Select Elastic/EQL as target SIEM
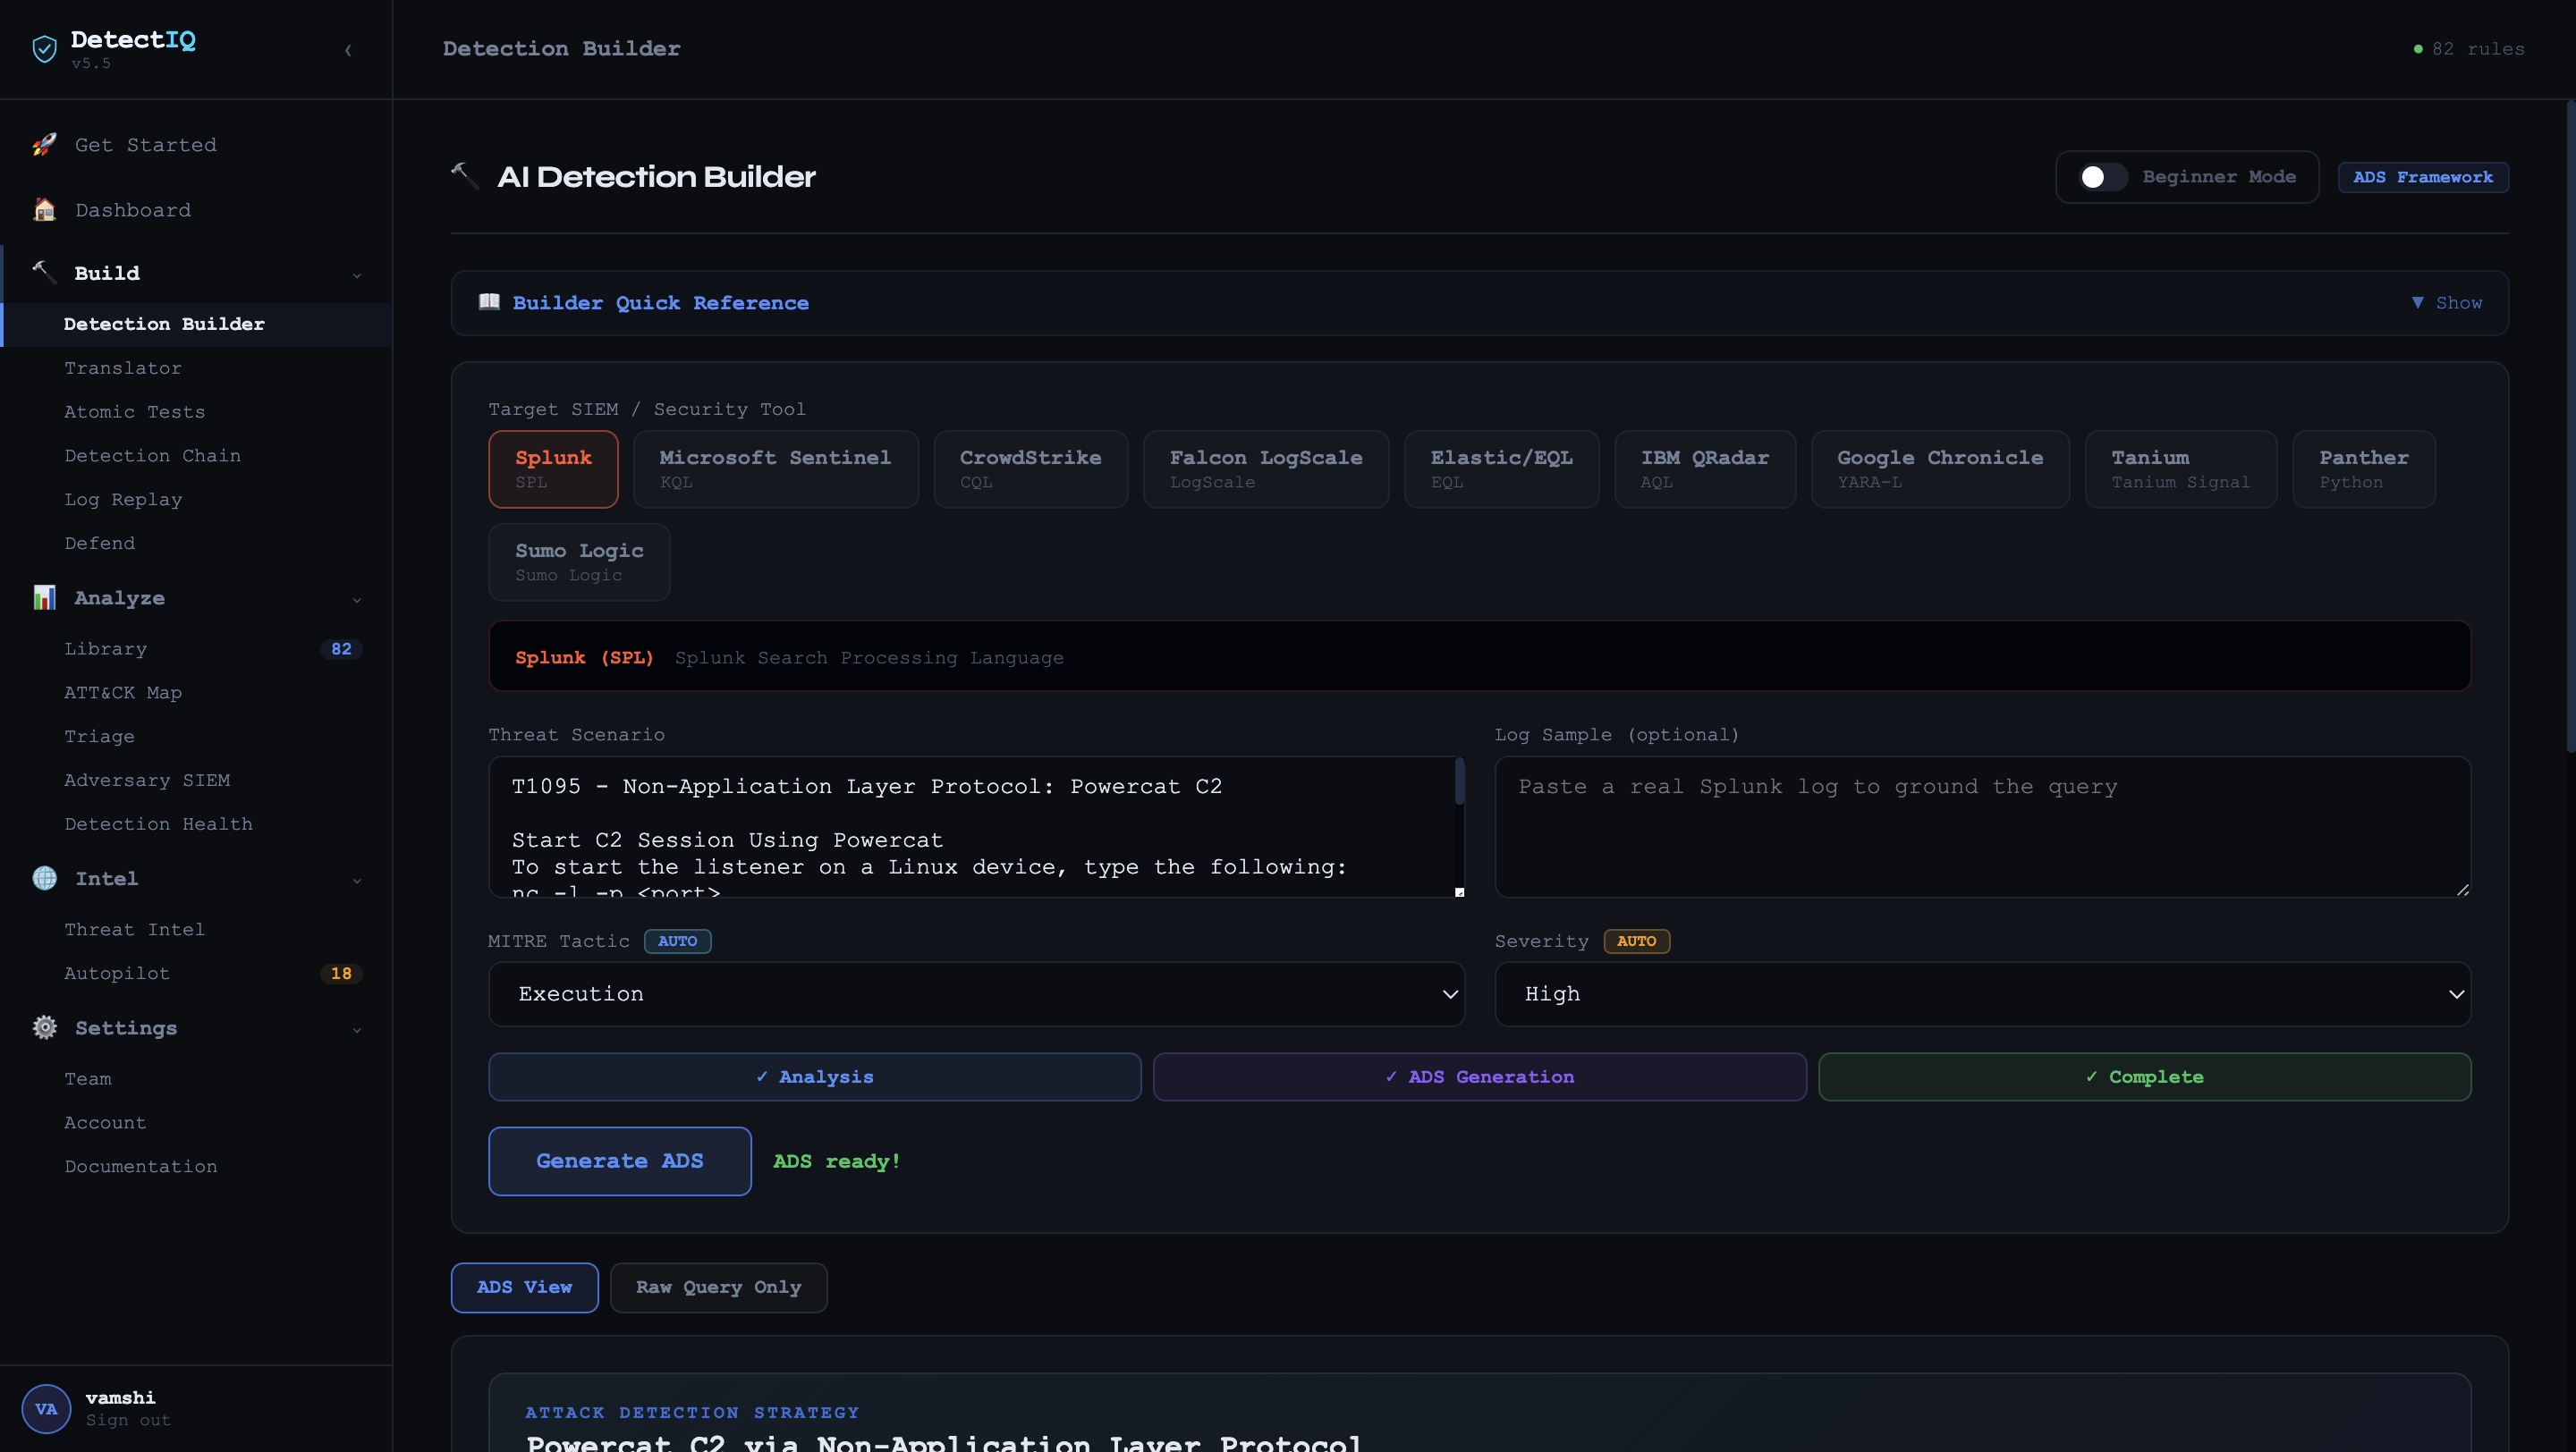This screenshot has height=1452, width=2576. click(x=1500, y=469)
